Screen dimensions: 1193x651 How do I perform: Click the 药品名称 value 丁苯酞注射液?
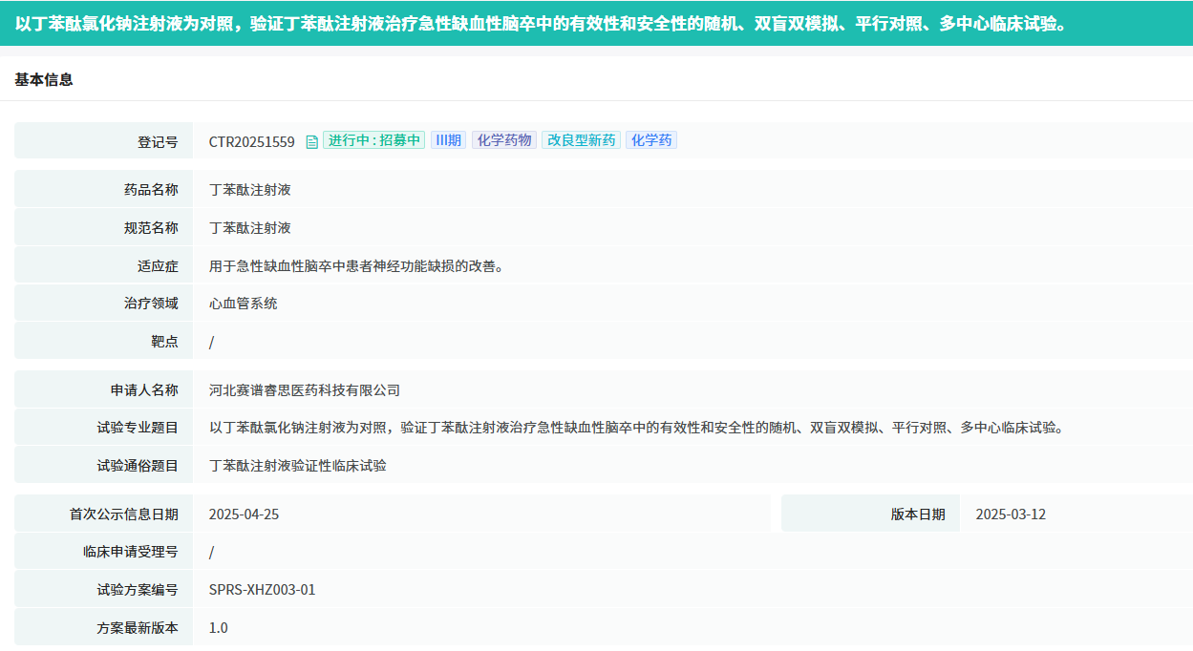coord(250,189)
